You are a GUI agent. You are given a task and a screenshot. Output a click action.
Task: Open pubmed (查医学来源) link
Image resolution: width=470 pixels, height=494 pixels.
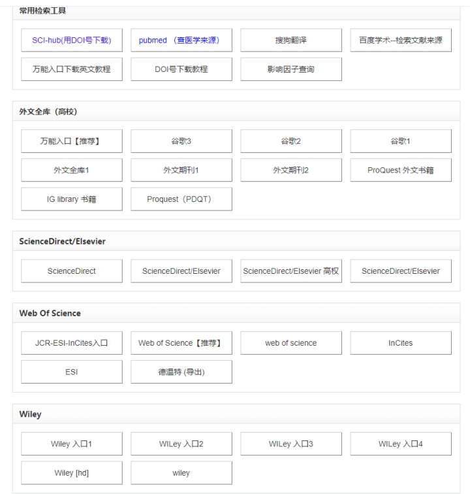click(181, 40)
